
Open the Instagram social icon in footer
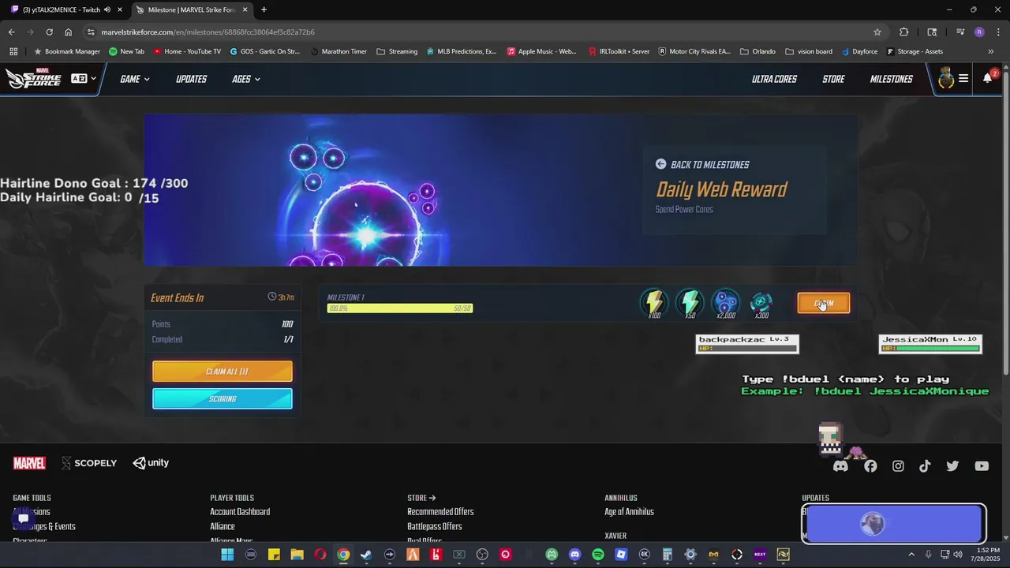coord(898,466)
